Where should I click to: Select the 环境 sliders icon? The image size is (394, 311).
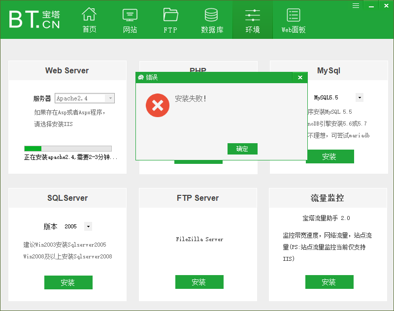point(253,20)
